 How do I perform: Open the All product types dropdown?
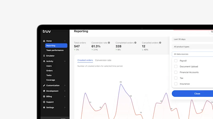(x=192, y=47)
